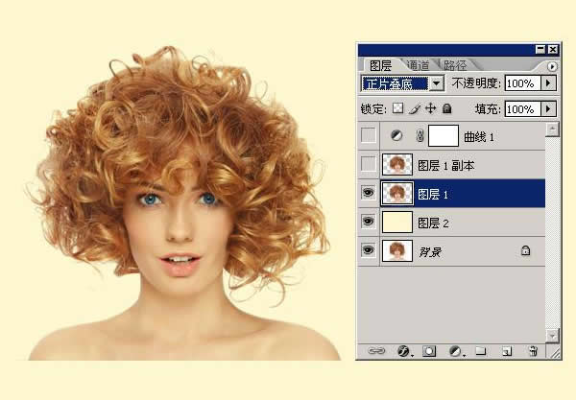576x400 pixels.
Task: Create a new layer group folder icon
Action: tap(481, 350)
